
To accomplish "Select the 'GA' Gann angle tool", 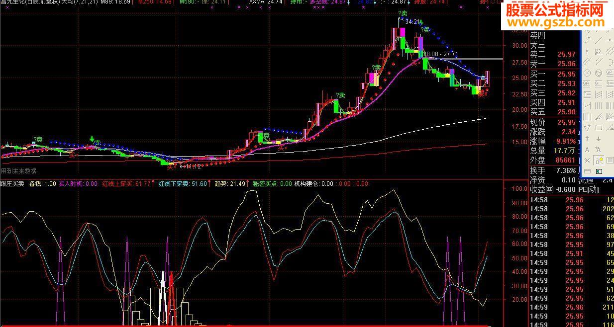I will (x=587, y=83).
